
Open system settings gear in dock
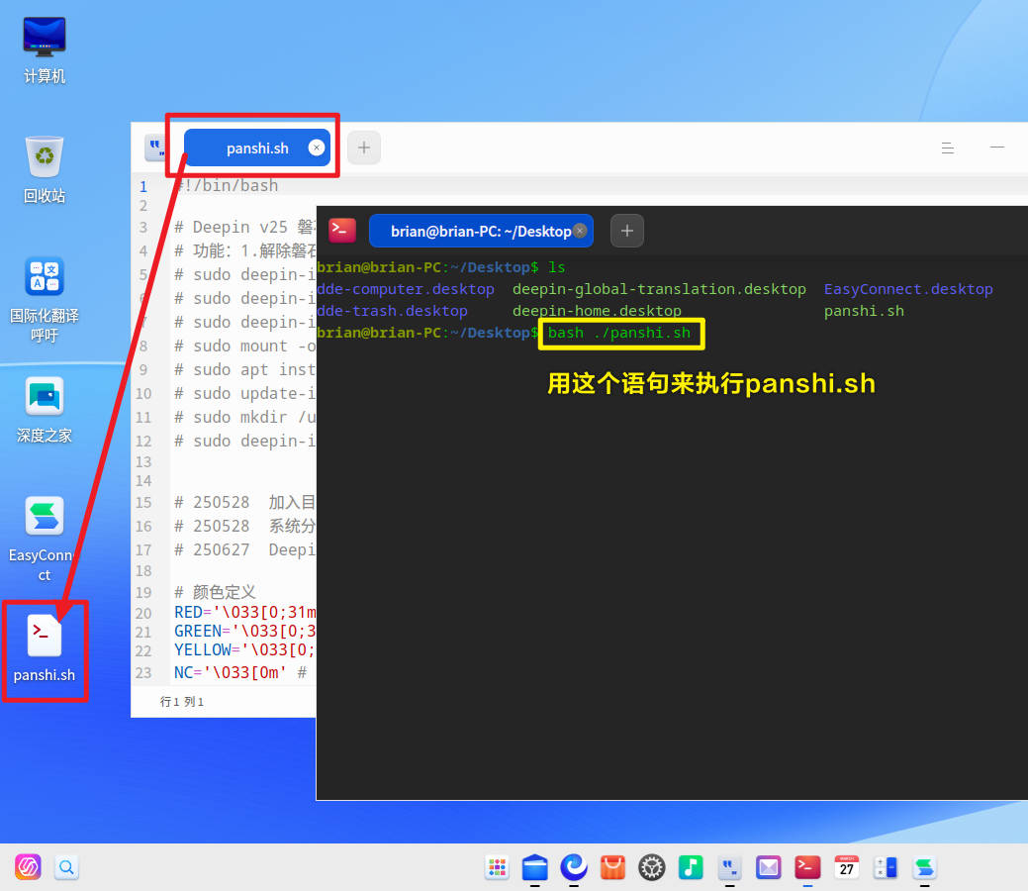(x=652, y=867)
